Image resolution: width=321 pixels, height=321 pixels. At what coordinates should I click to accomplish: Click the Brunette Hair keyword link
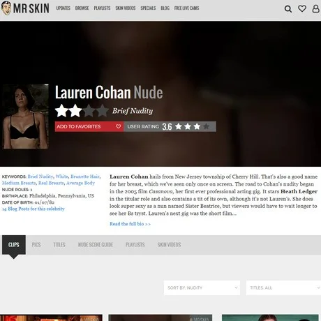click(x=85, y=177)
